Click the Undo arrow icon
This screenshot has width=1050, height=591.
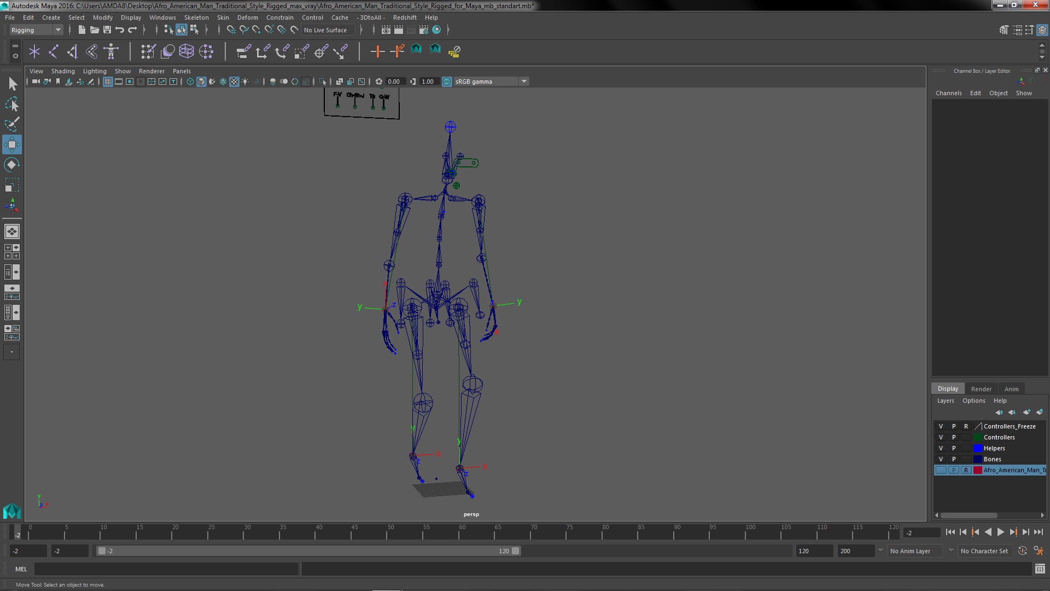120,30
